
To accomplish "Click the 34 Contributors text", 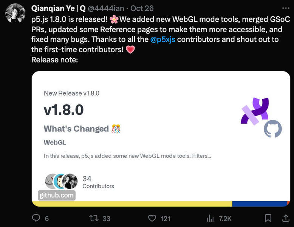I will 98,182.
